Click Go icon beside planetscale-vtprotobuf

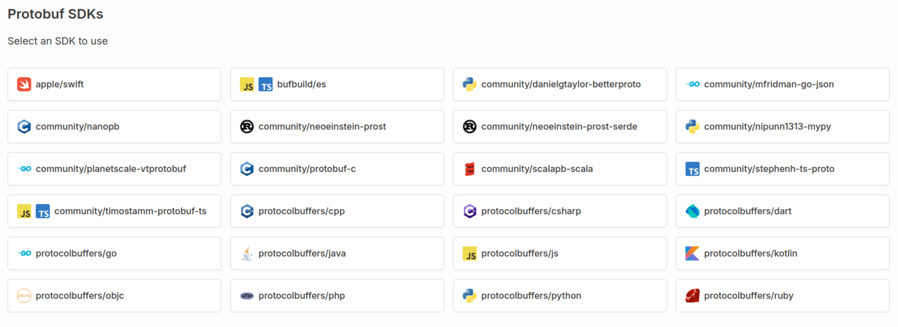24,169
